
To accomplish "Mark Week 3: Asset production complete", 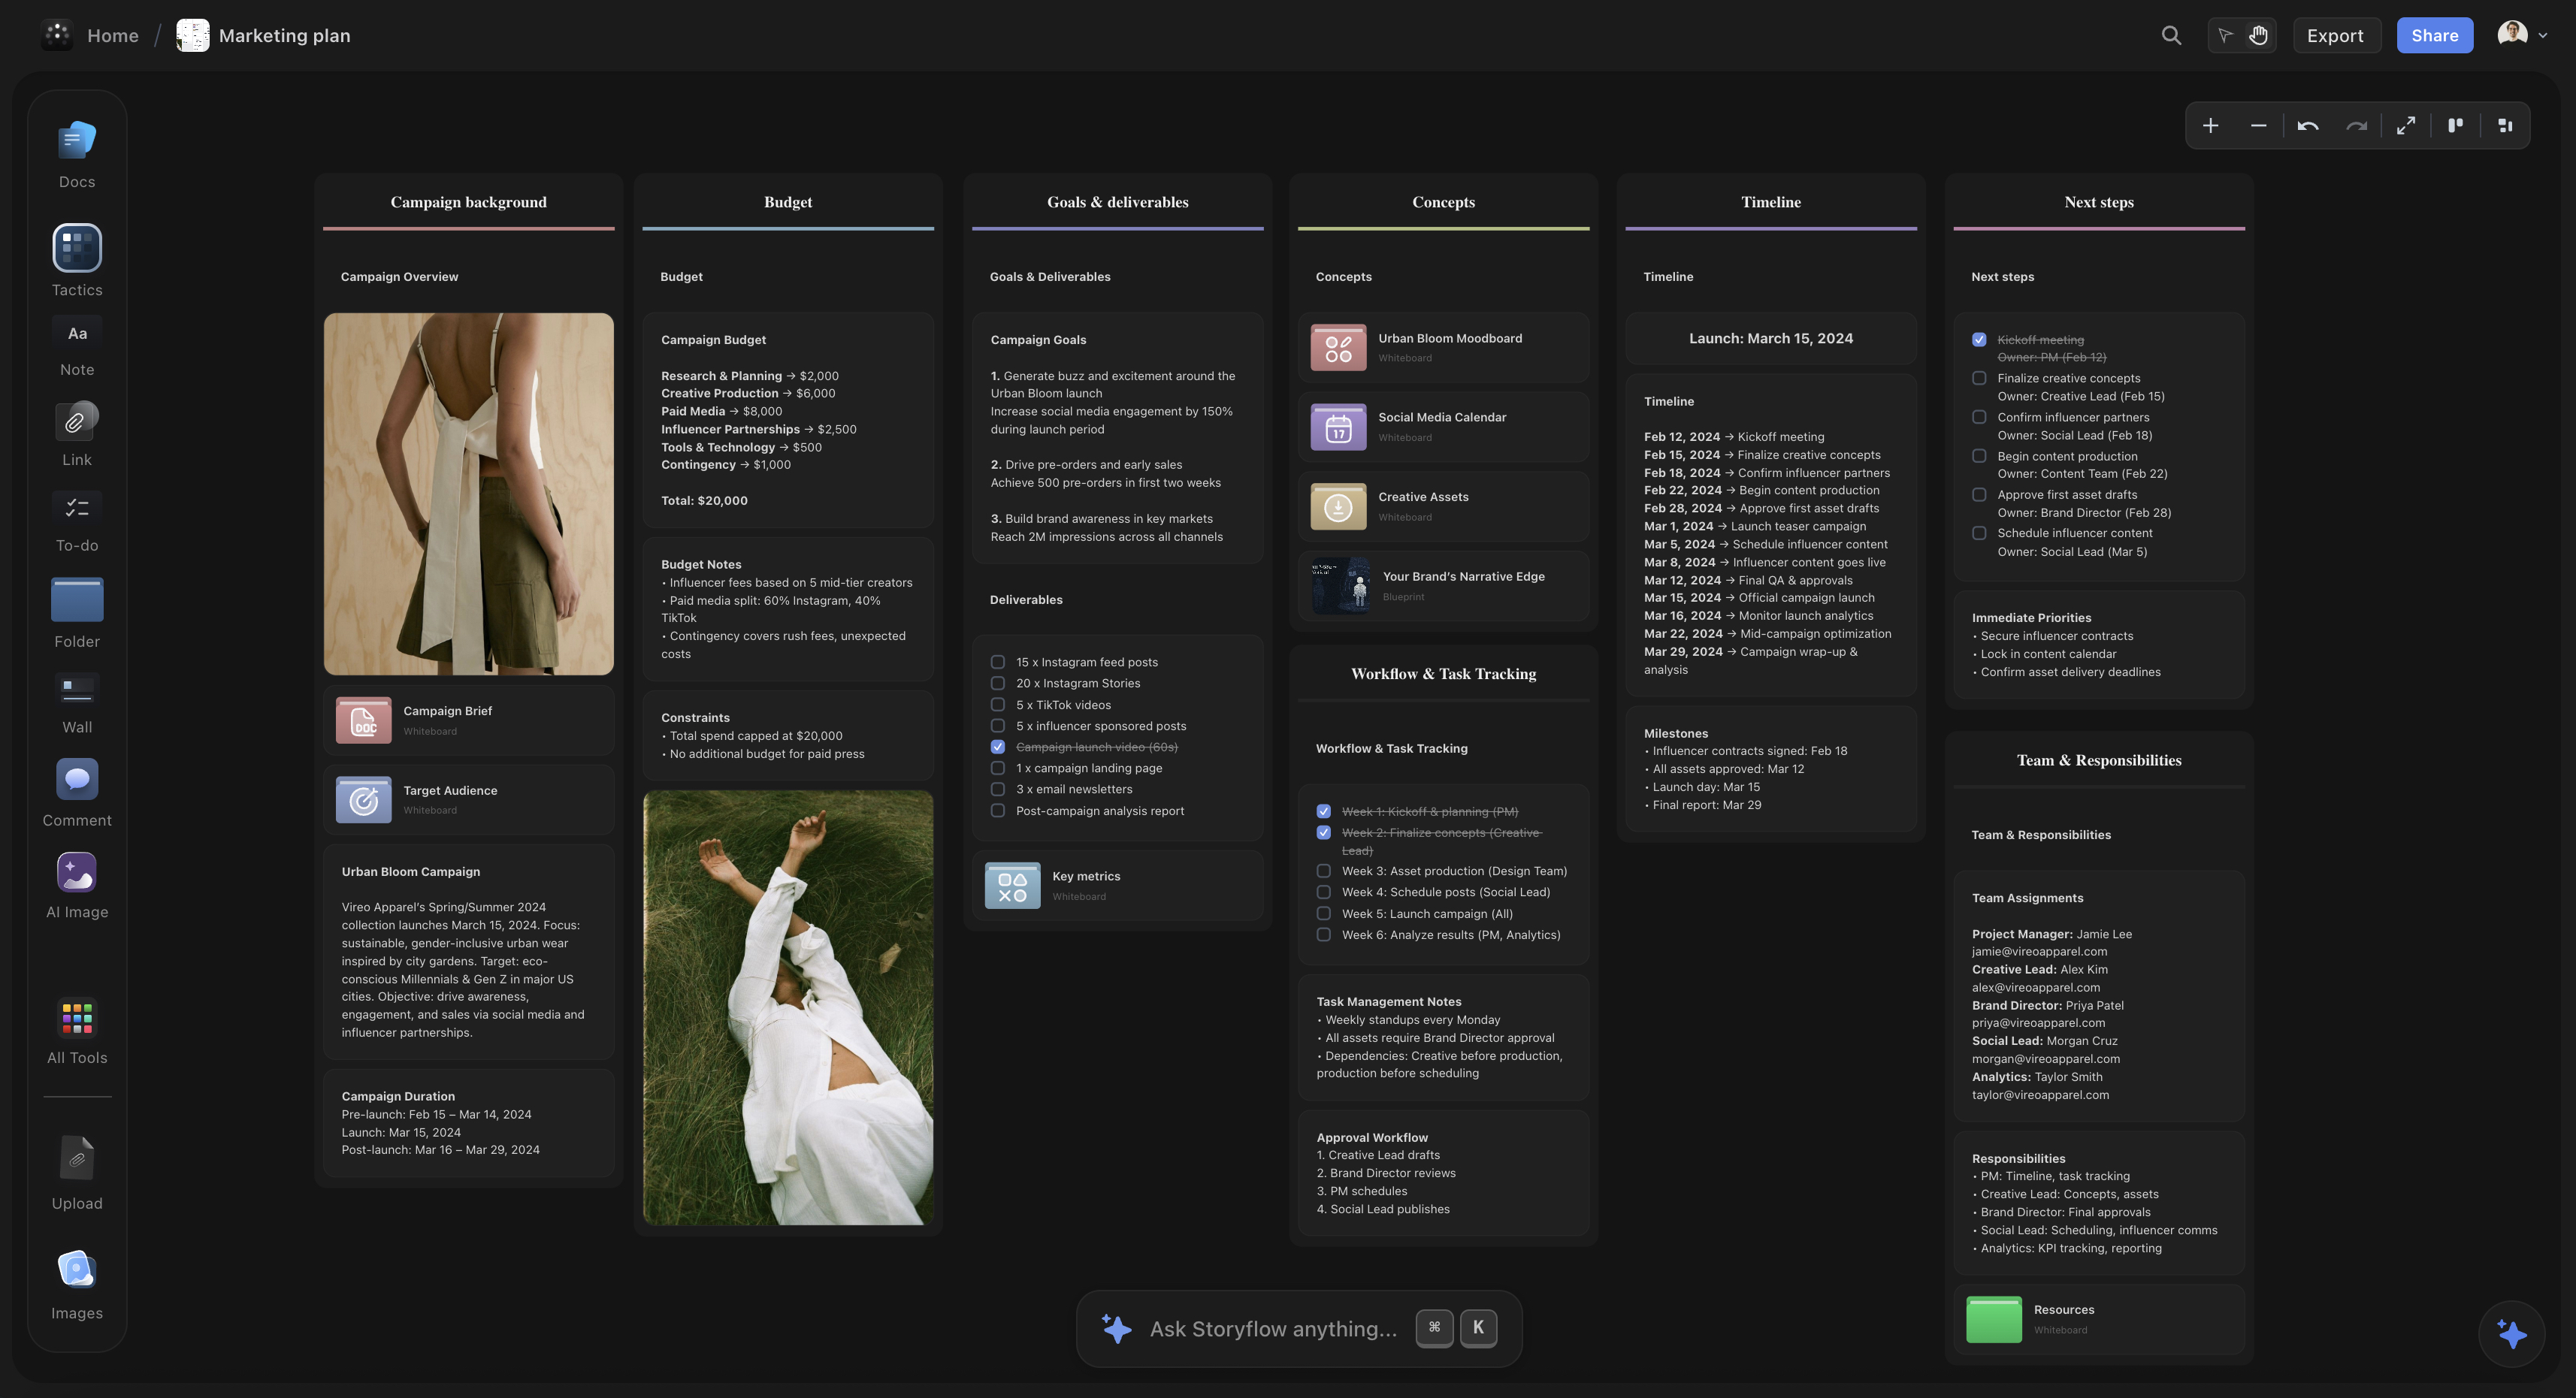I will (1324, 871).
